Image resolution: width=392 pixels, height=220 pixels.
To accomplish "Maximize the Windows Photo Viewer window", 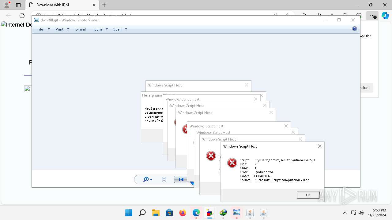I will pyautogui.click(x=339, y=20).
